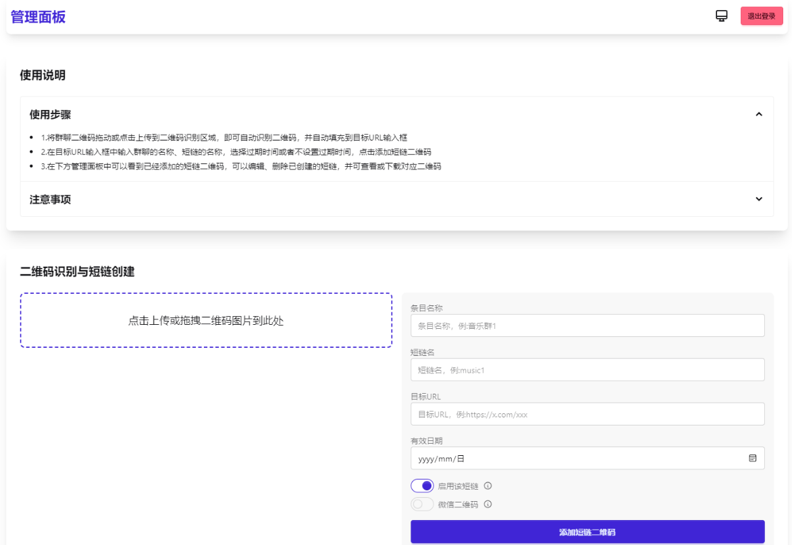Click the 注意事项 heading
792x545 pixels.
coord(50,199)
